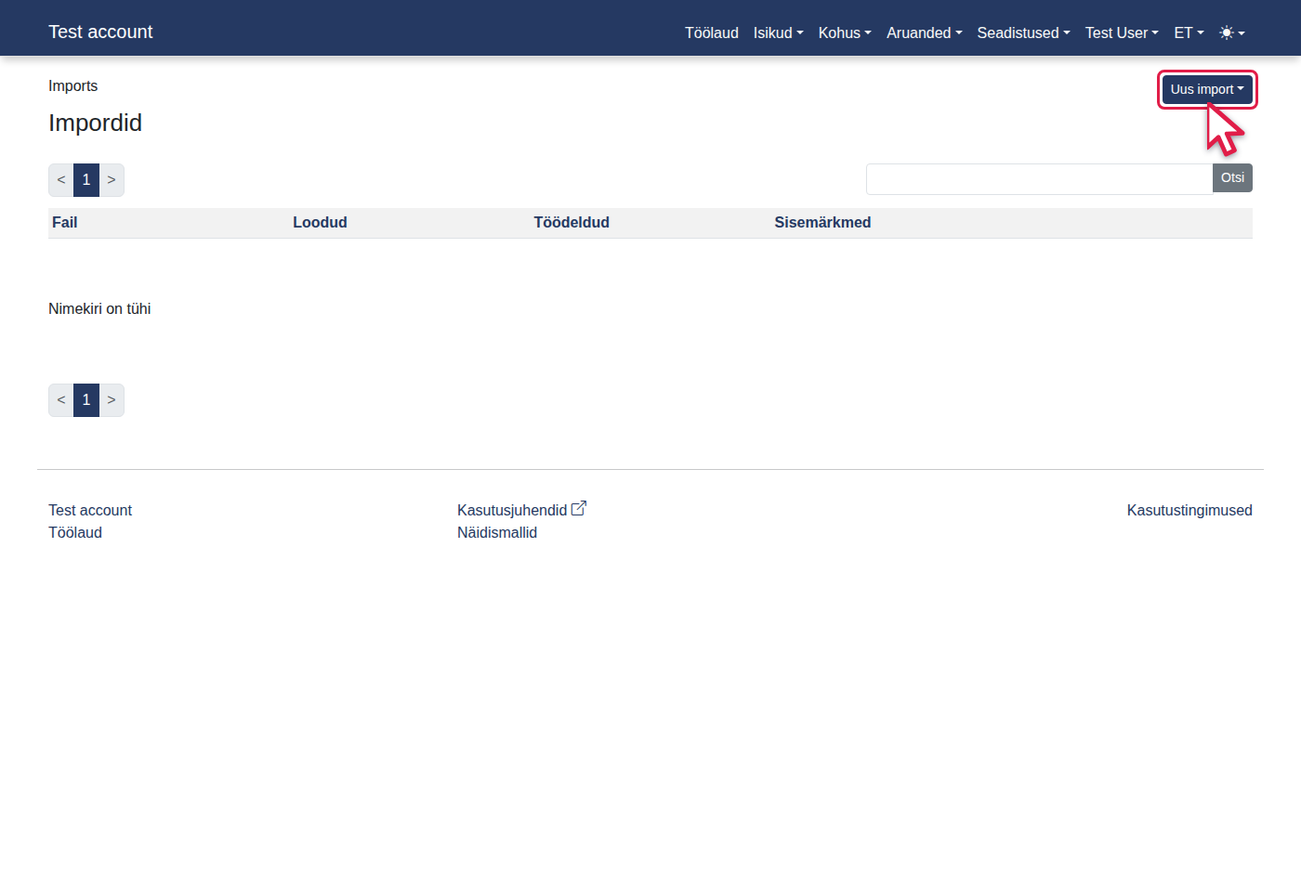Select page 1 in top pagination
This screenshot has height=873, width=1301.
pos(86,180)
